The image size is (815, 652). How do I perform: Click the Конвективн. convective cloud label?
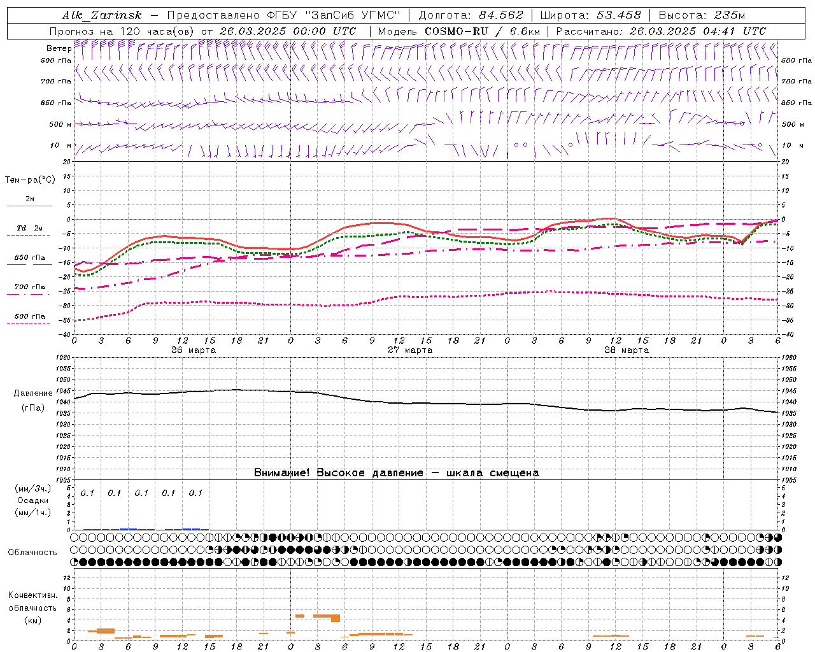tap(33, 595)
